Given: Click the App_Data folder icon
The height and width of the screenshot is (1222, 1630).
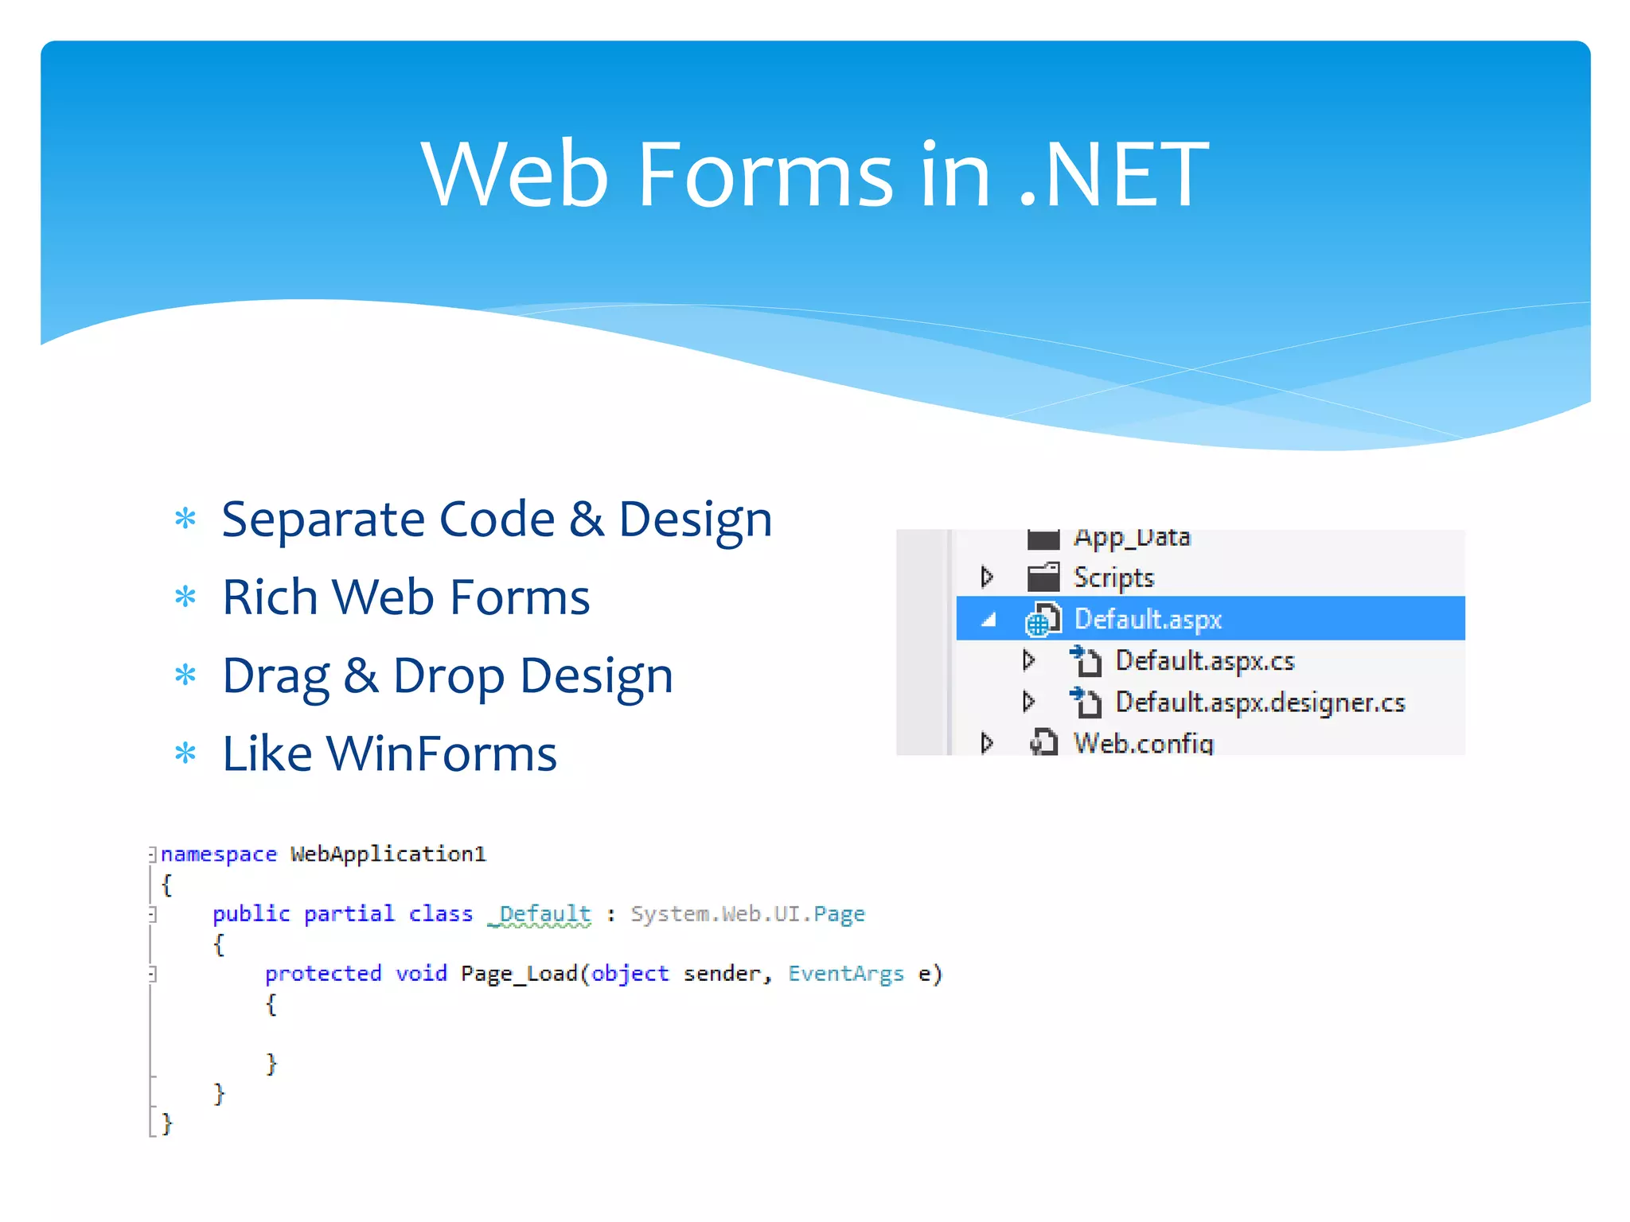Looking at the screenshot, I should coord(1043,539).
